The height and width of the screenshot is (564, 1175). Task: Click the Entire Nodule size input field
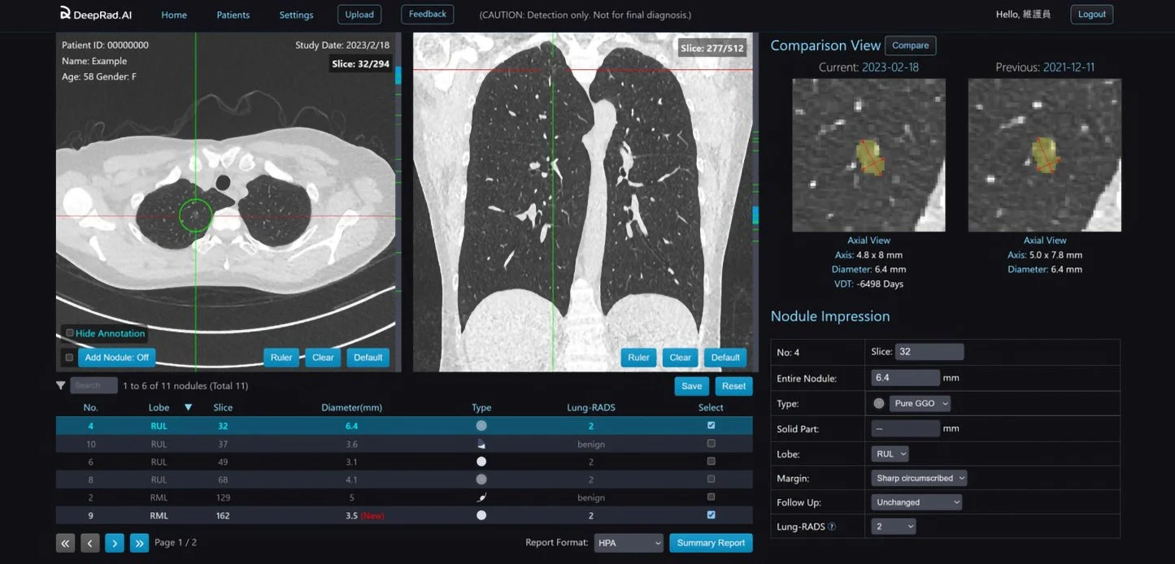click(x=905, y=378)
